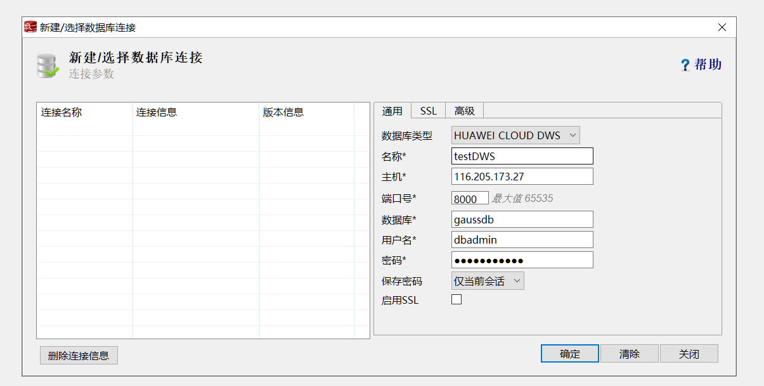Focus the 用户名 input field
Viewport: 764px width, 386px height.
pyautogui.click(x=522, y=240)
